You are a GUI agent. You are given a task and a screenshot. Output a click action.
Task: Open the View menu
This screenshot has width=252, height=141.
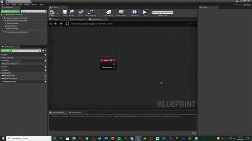pos(20,5)
